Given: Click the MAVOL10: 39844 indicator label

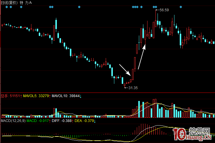Looking at the screenshot, I should click(x=67, y=96).
